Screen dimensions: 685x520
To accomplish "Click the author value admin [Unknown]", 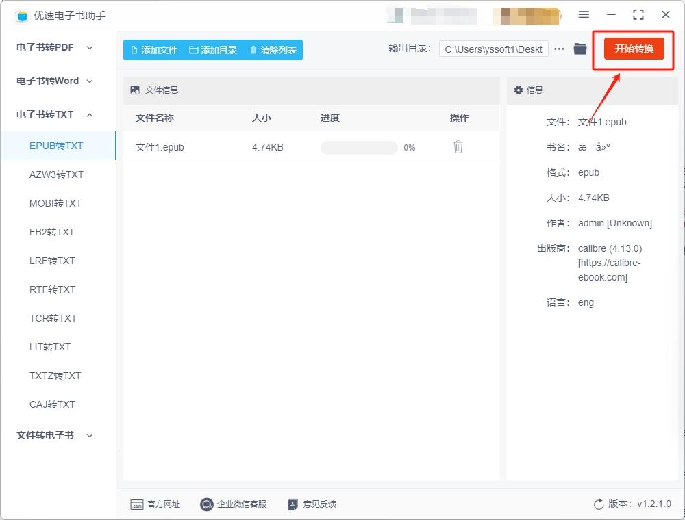I will (x=615, y=223).
